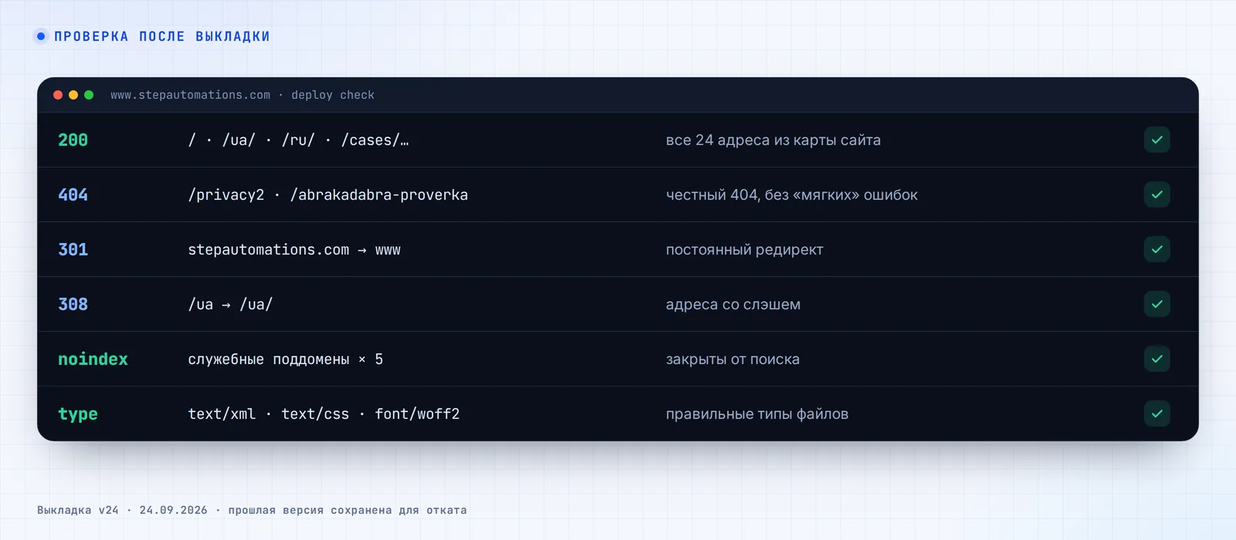Click the footer line starting with Выкладка v24
The image size is (1236, 540).
(252, 510)
